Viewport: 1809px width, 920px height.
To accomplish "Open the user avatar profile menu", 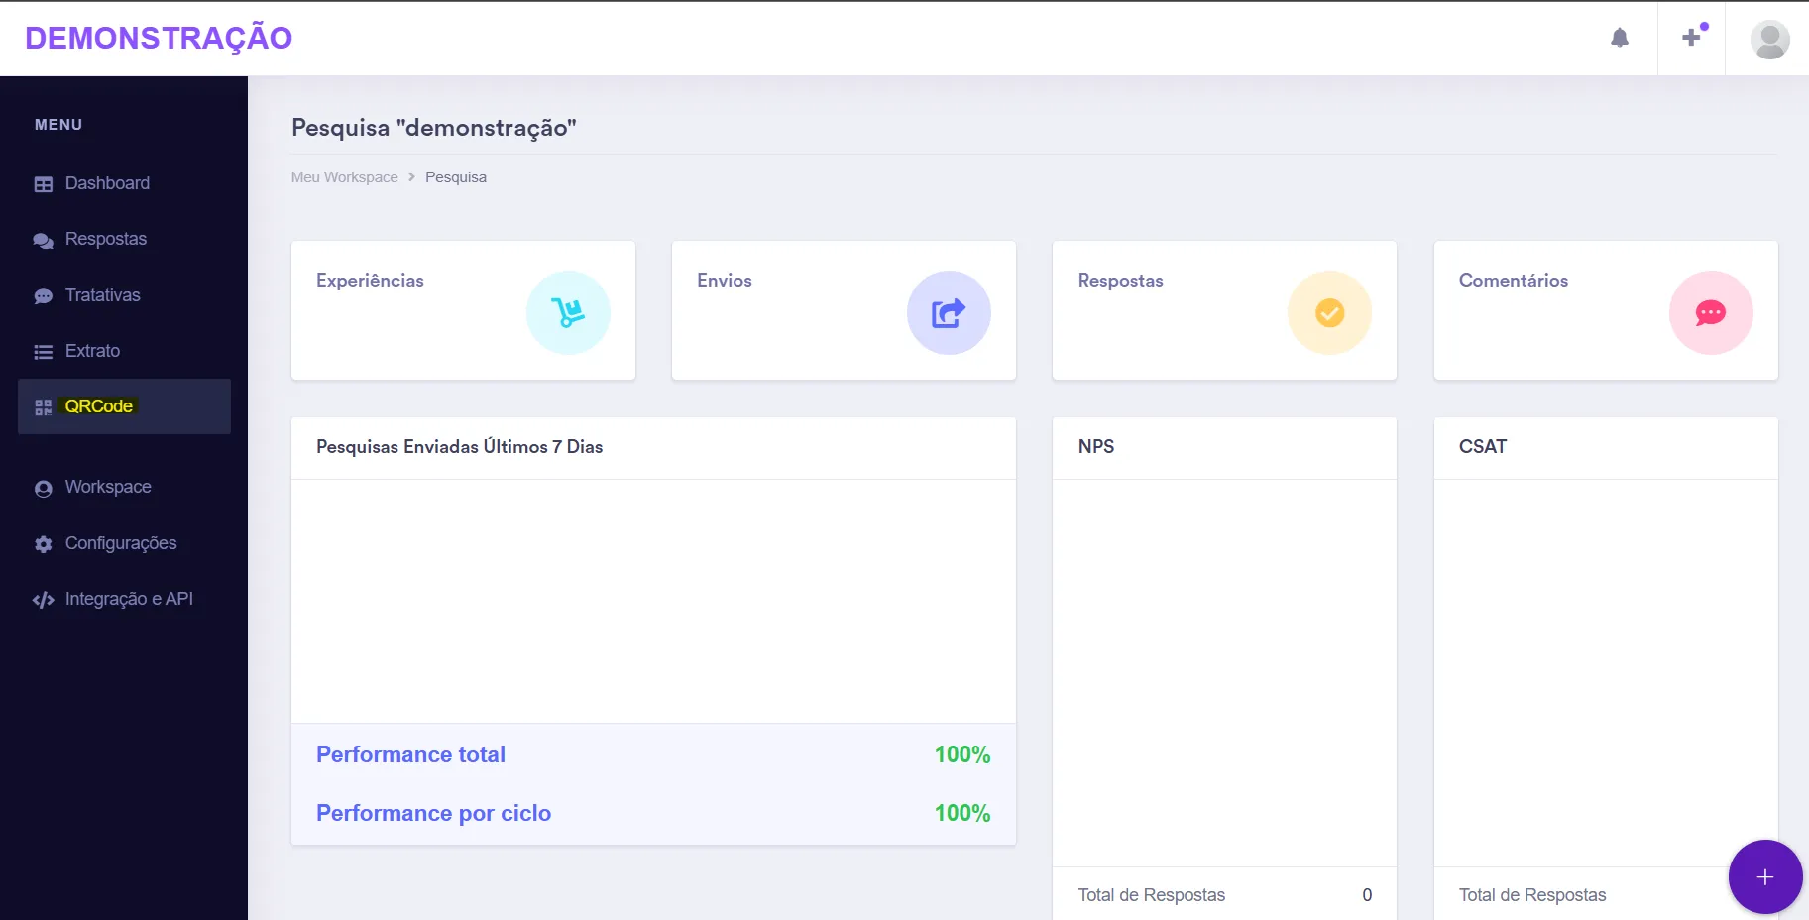I will [x=1769, y=40].
